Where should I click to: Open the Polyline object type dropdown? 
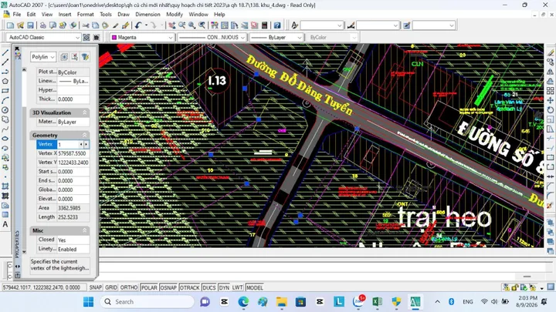(x=43, y=56)
